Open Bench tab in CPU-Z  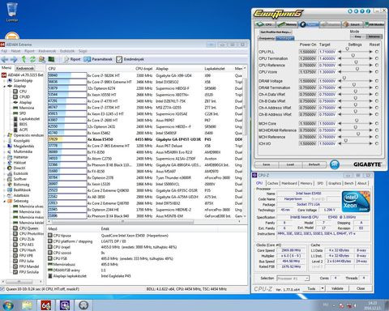click(348, 183)
